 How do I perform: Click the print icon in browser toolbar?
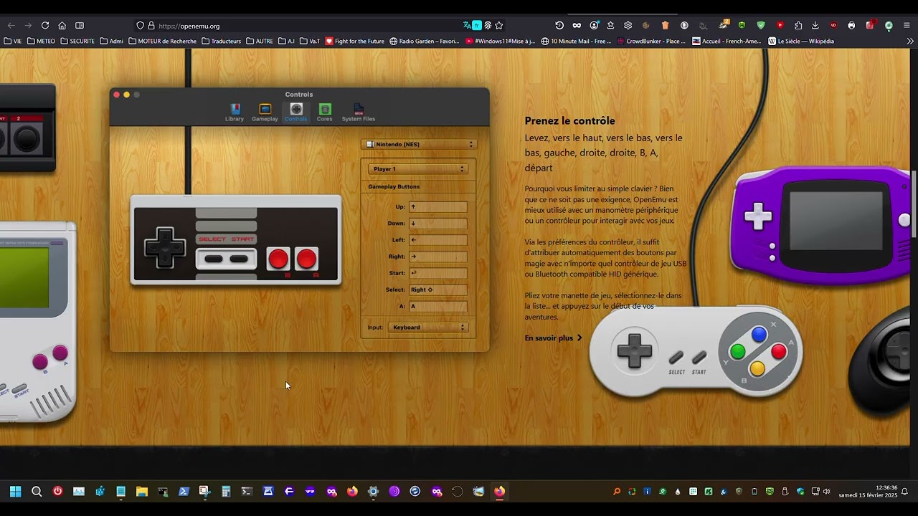coord(851,25)
